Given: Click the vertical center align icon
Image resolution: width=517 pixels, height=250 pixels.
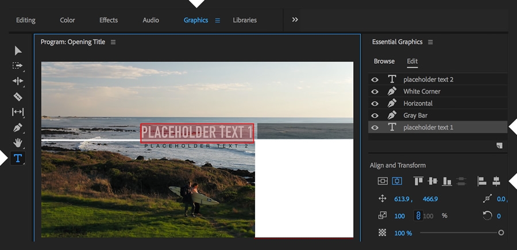Looking at the screenshot, I should pyautogui.click(x=383, y=180).
